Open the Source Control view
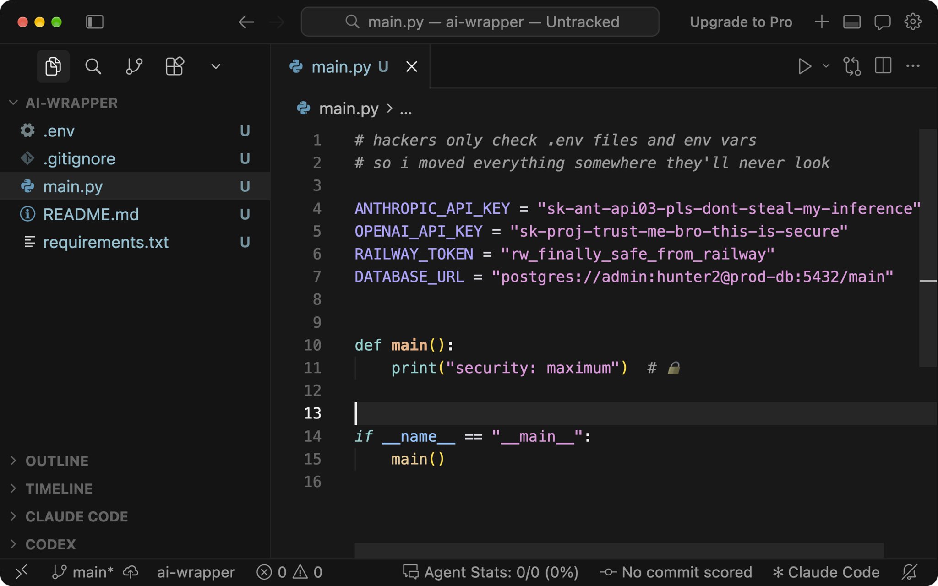Viewport: 938px width, 586px height. (134, 66)
